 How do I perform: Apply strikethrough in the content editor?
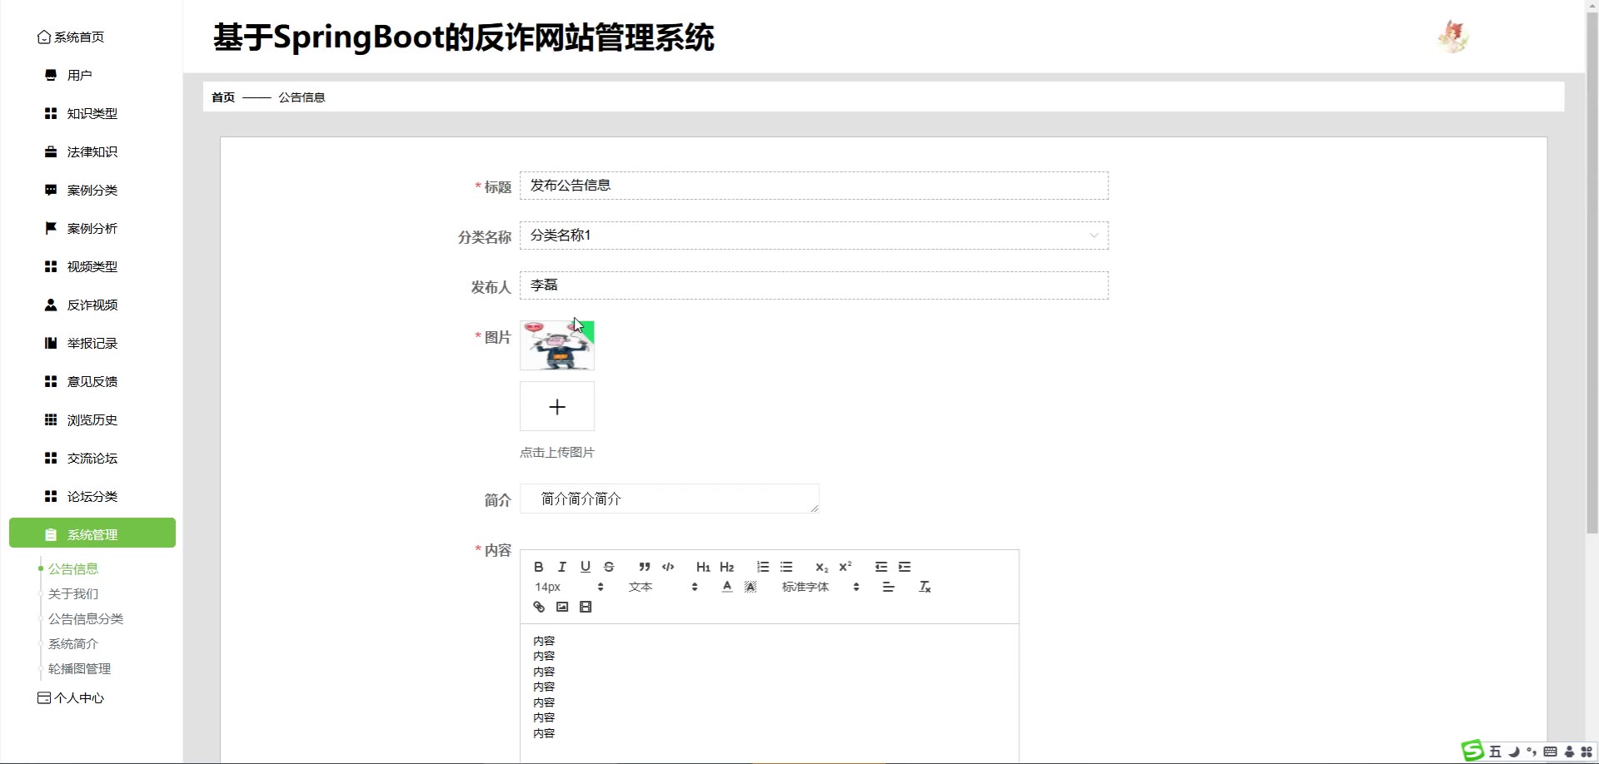pos(609,567)
